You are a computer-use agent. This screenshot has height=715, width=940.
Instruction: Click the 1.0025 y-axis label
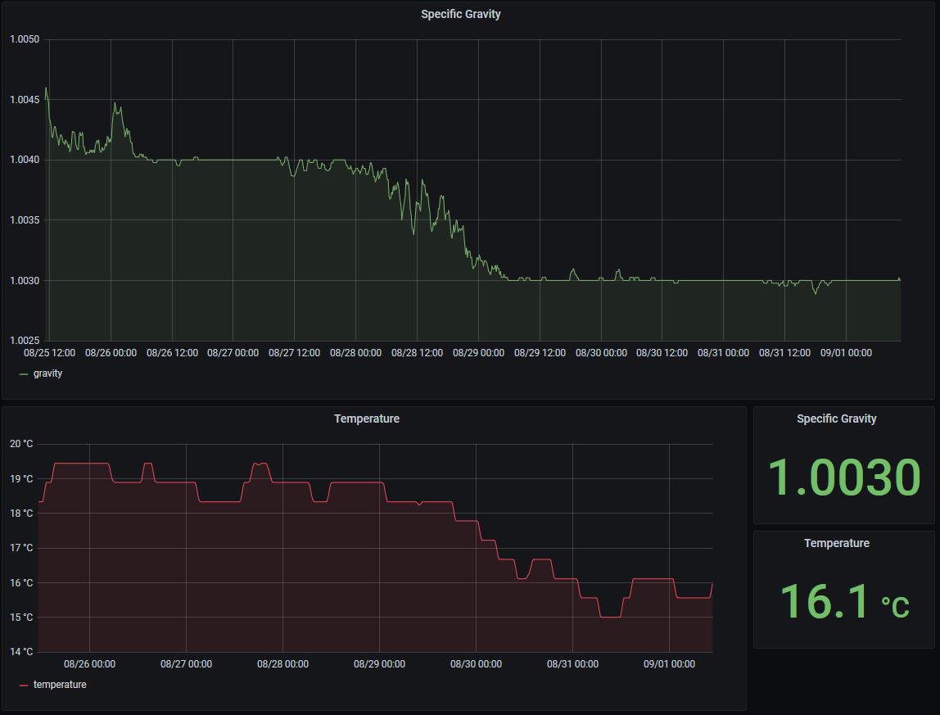(x=25, y=340)
